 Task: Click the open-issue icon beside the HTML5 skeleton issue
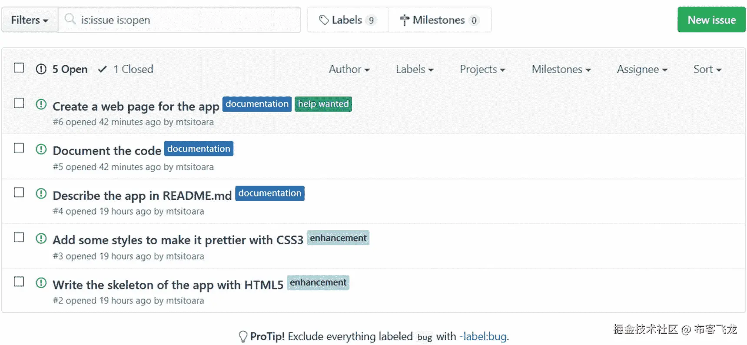point(41,283)
